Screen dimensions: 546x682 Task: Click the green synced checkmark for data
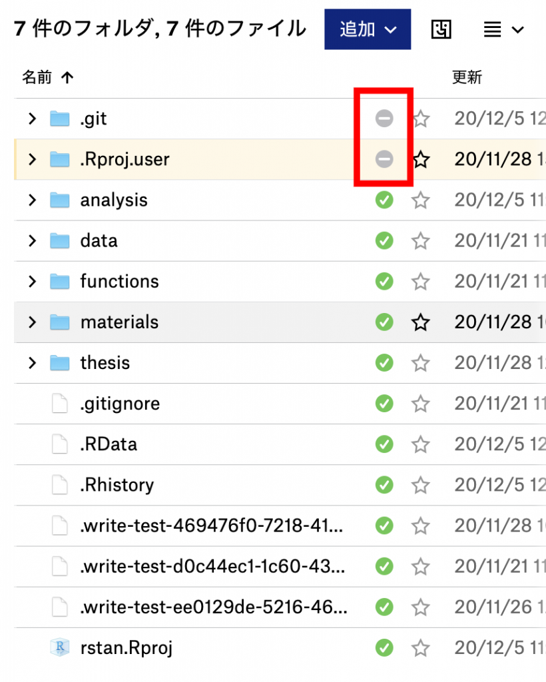384,240
